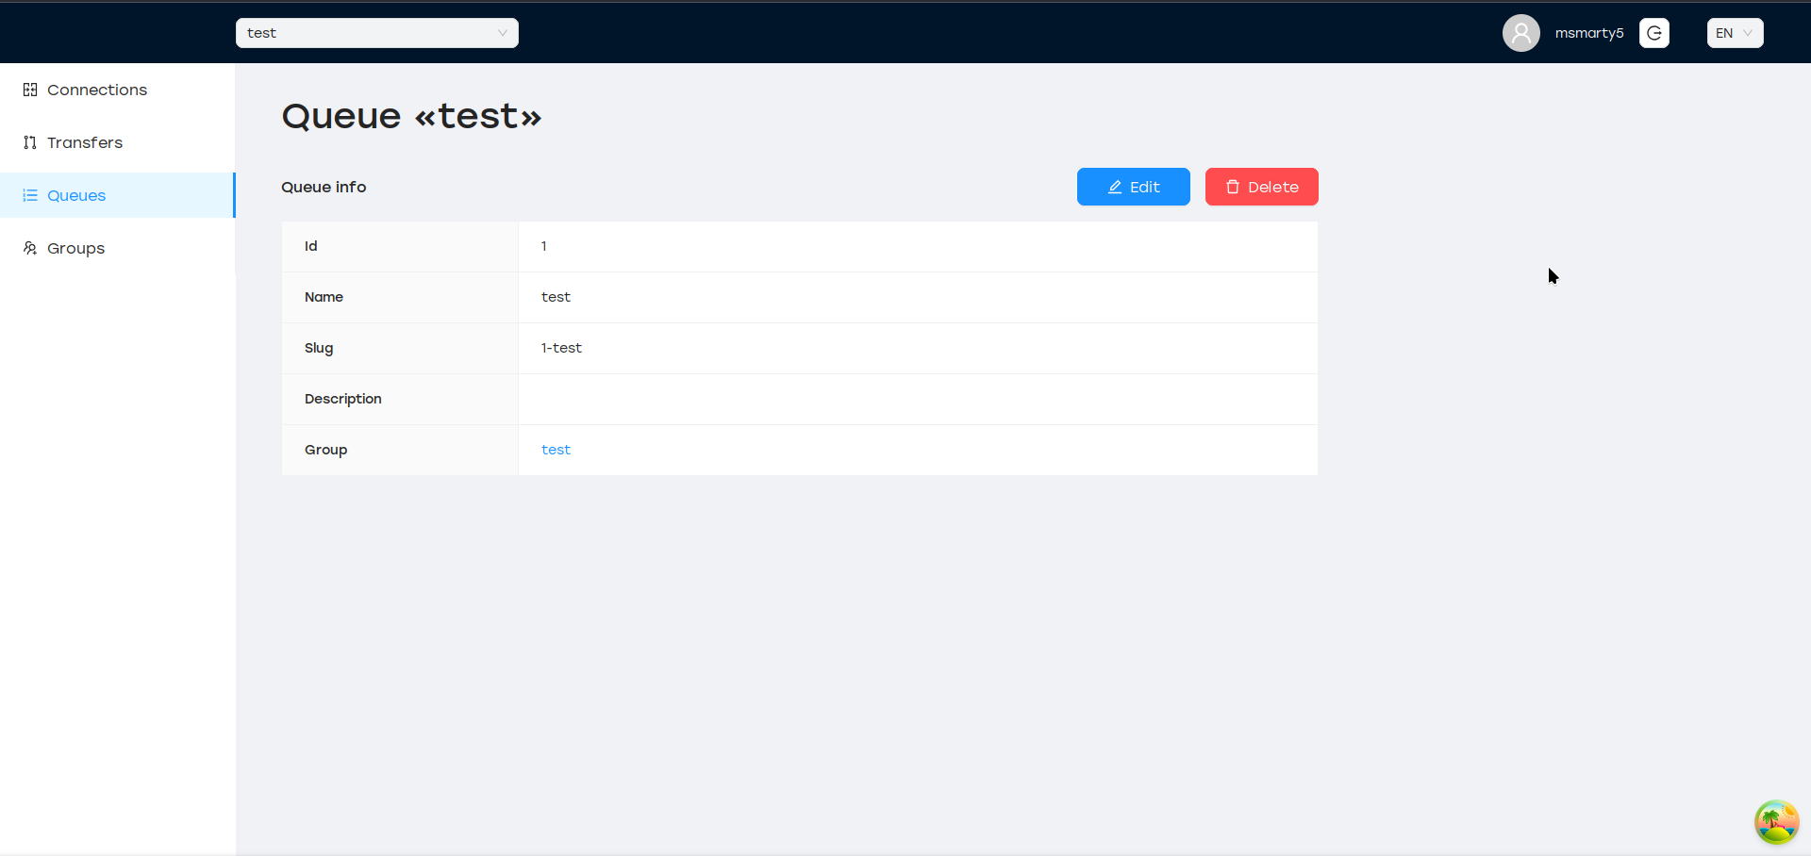Expand the group selector using its chevron arrow
The height and width of the screenshot is (856, 1811).
tap(503, 33)
